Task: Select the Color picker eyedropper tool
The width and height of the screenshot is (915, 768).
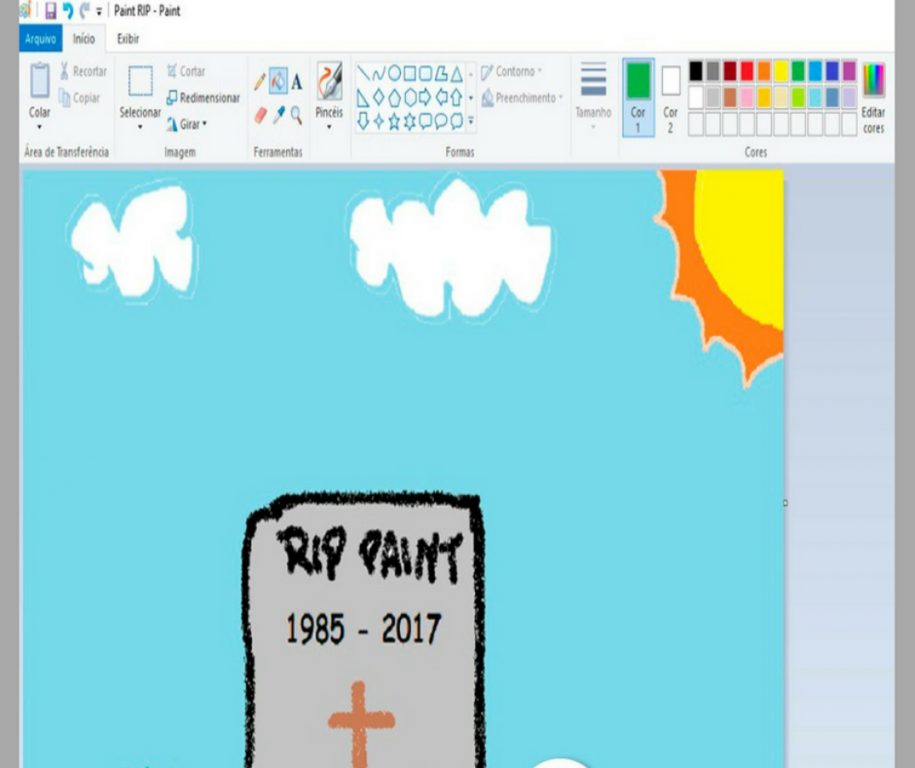Action: pyautogui.click(x=279, y=115)
